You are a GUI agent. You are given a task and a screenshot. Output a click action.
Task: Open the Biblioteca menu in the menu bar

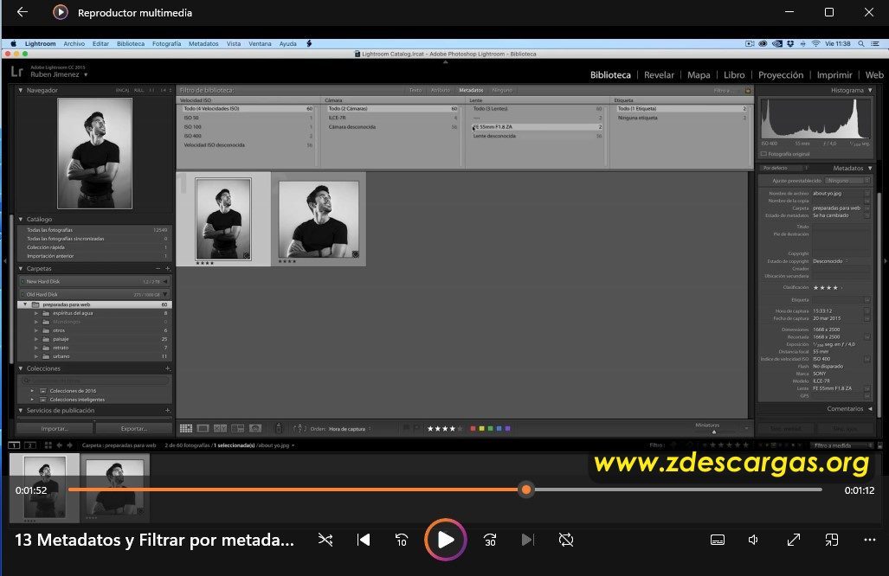pyautogui.click(x=131, y=43)
